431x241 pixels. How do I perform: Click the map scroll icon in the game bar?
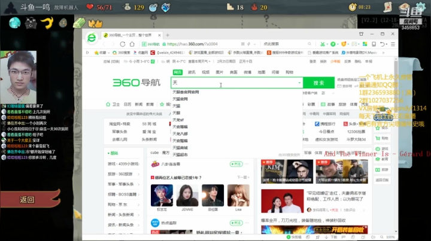coord(387,7)
